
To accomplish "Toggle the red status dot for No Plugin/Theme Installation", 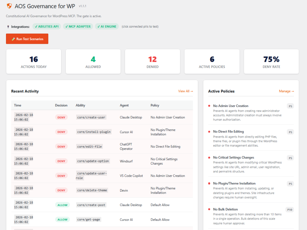I will coord(209,184).
